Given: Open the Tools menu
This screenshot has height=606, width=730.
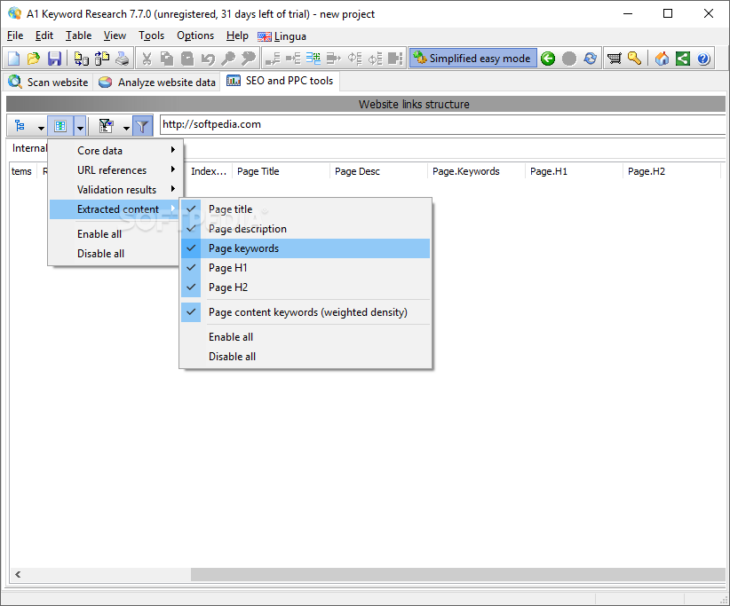Looking at the screenshot, I should (x=151, y=35).
